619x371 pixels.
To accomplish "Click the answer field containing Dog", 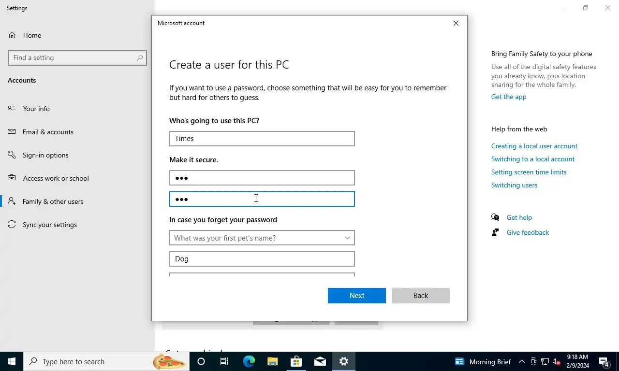I will click(262, 259).
